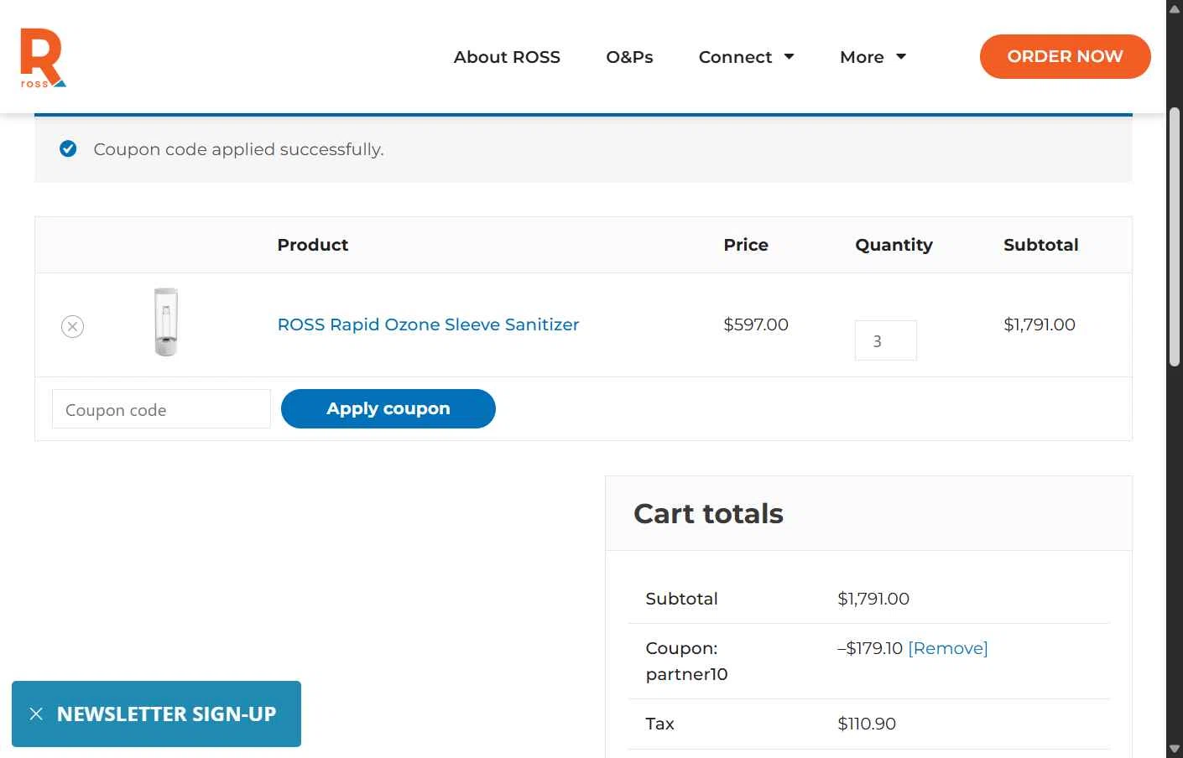Focus the Coupon code field

(x=161, y=409)
